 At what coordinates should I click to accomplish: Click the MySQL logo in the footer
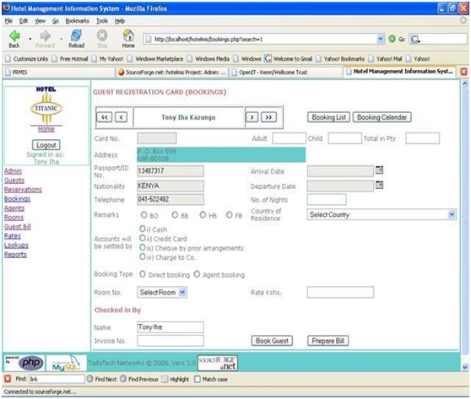pyautogui.click(x=66, y=363)
